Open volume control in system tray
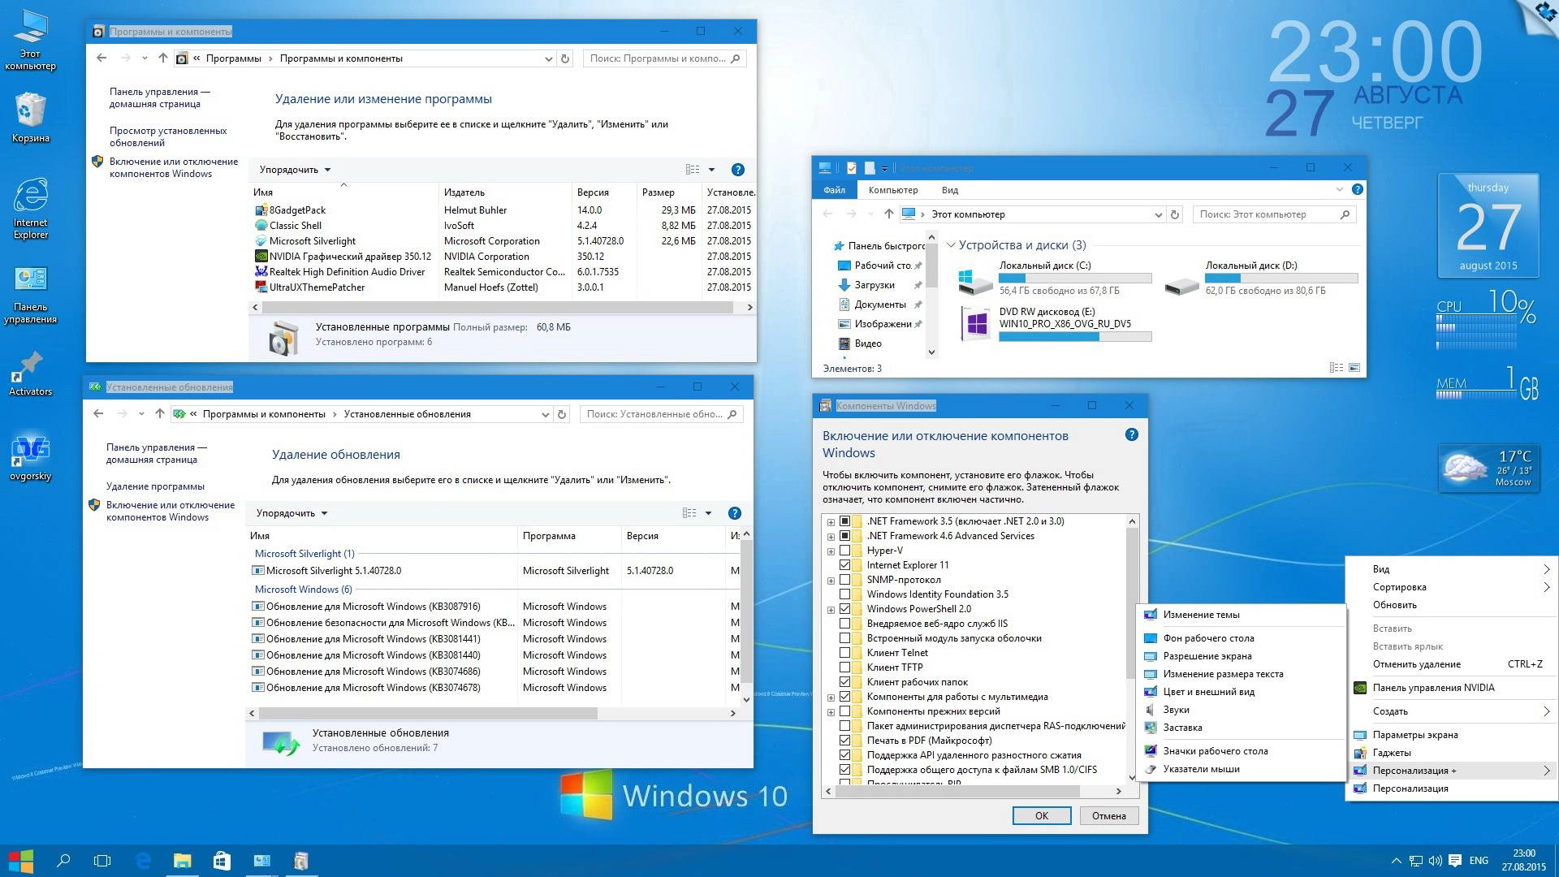This screenshot has height=877, width=1559. click(1435, 861)
